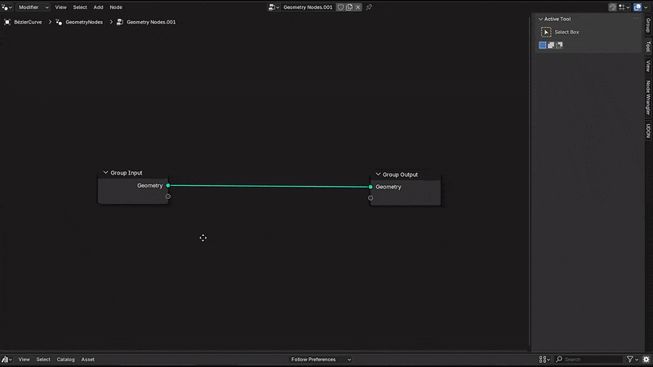Grab the Active Tool panel drag handle
653x367 pixels.
coord(636,19)
